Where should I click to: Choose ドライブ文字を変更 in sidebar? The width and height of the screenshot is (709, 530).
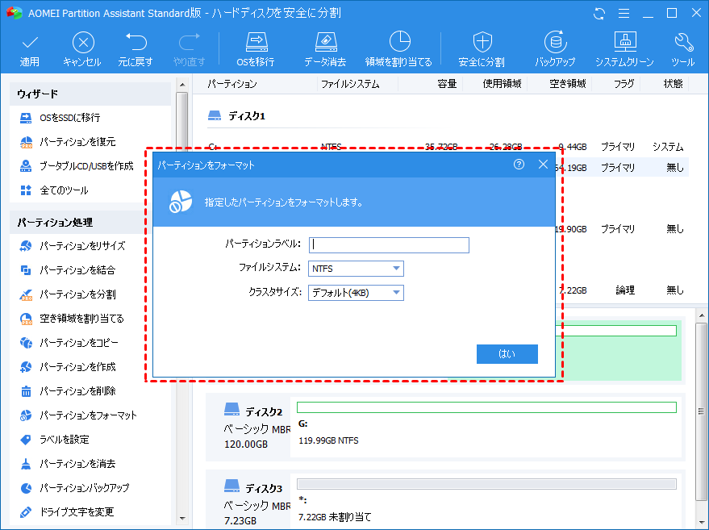[x=67, y=512]
